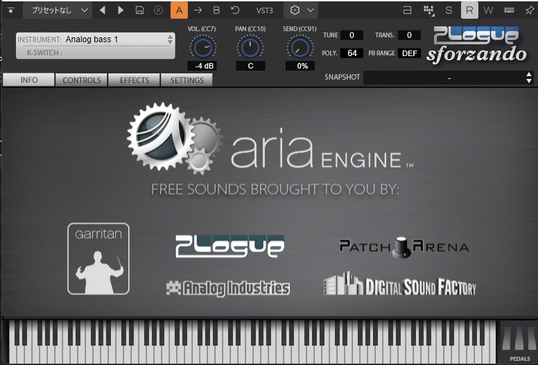Click the SEND (CC91) knob
This screenshot has height=365, width=538.
(300, 47)
